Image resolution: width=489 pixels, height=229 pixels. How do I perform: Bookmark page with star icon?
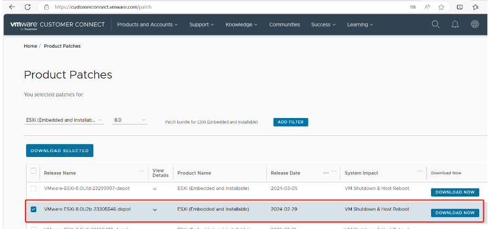click(441, 7)
